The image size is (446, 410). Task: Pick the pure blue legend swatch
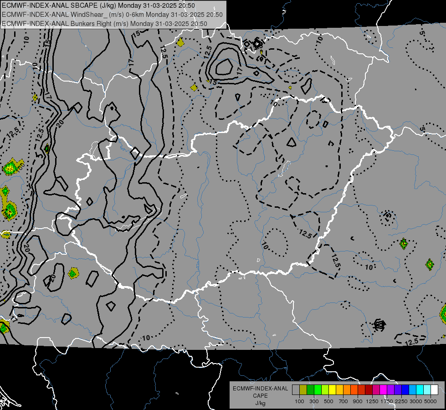(405, 389)
